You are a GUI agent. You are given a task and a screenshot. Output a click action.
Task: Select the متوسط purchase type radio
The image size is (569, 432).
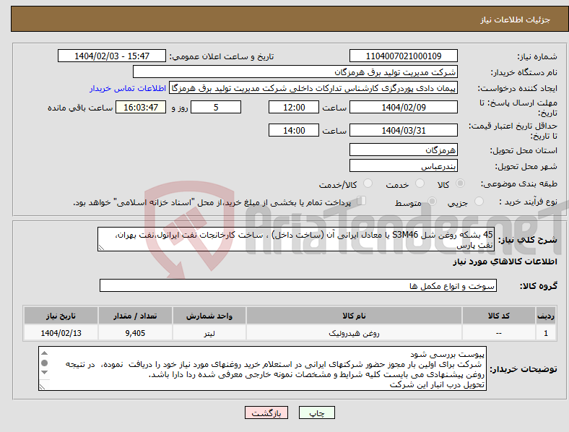432,201
